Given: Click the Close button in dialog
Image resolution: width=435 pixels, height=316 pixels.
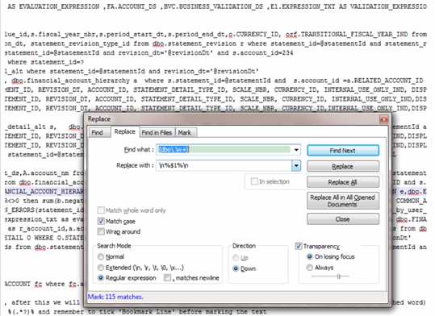Looking at the screenshot, I should [x=343, y=219].
